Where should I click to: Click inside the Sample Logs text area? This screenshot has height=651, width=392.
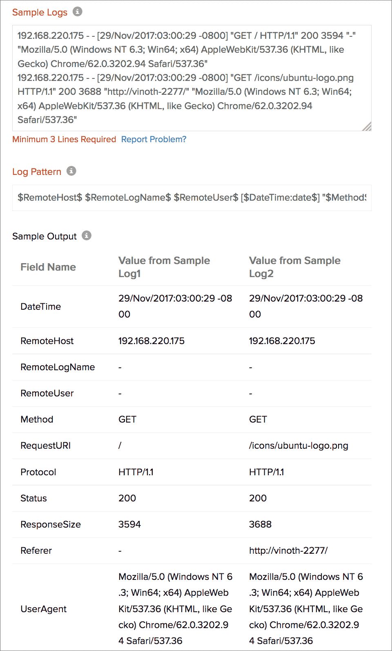coord(191,78)
